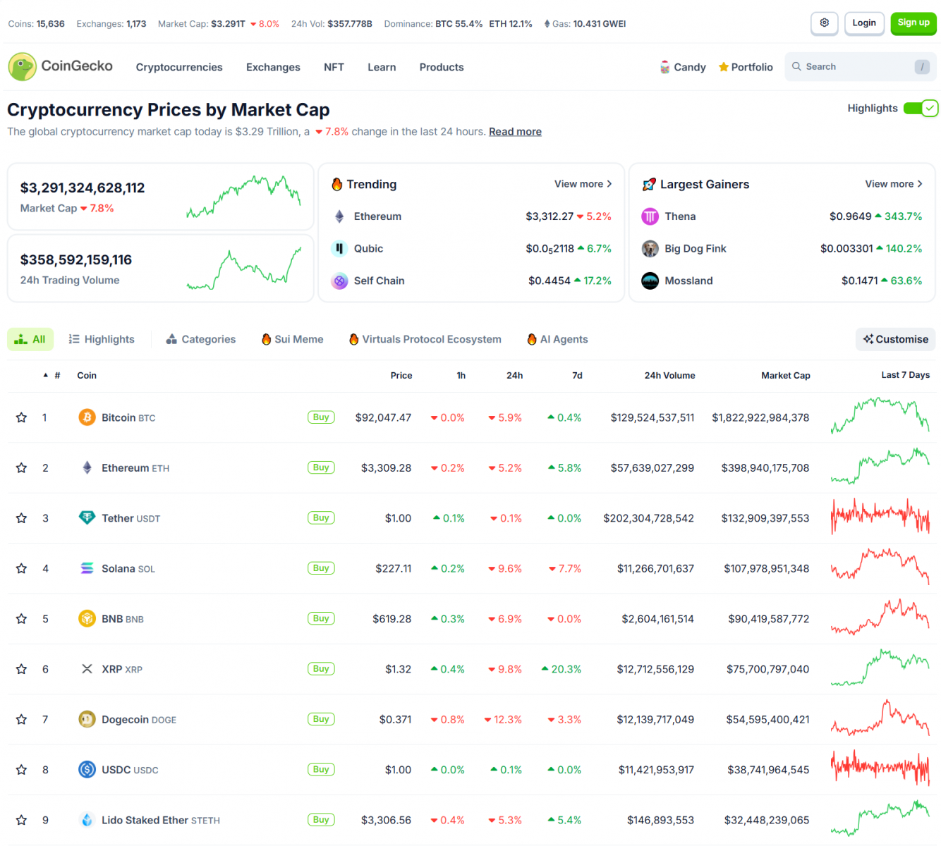Expand Largest Gainers via View more

[894, 184]
